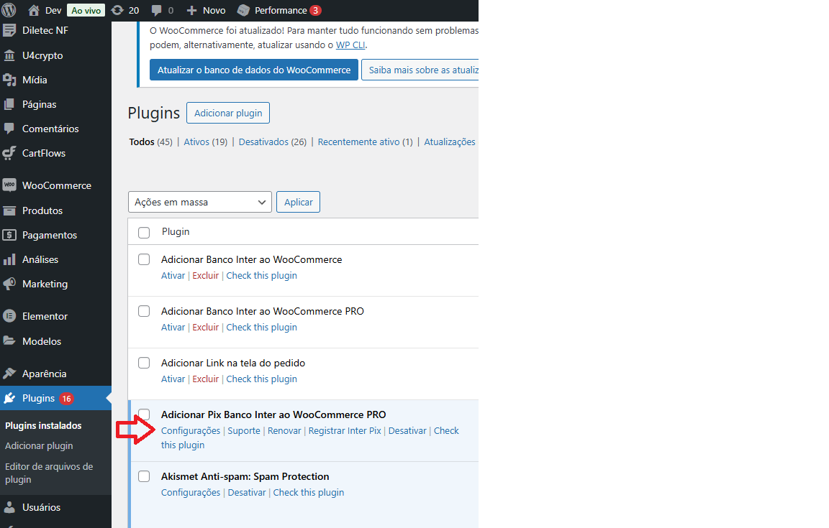
Task: Click the Adicionar plugin button beside the title
Action: point(228,113)
